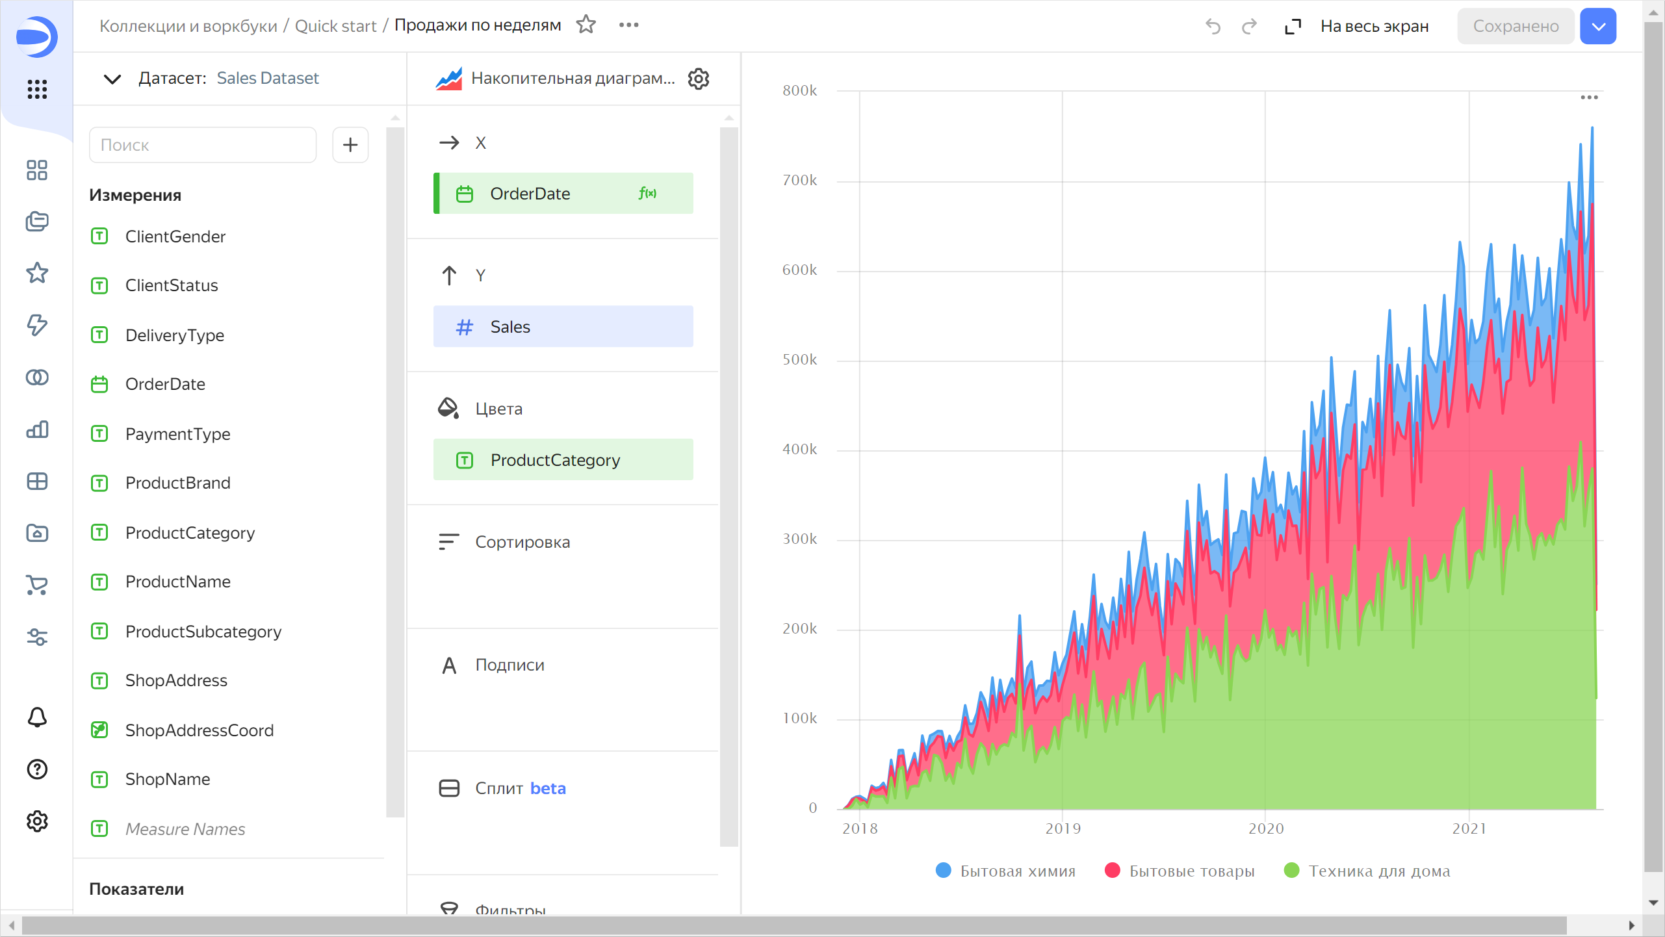Open notifications bell in sidebar
The width and height of the screenshot is (1665, 937).
[37, 717]
